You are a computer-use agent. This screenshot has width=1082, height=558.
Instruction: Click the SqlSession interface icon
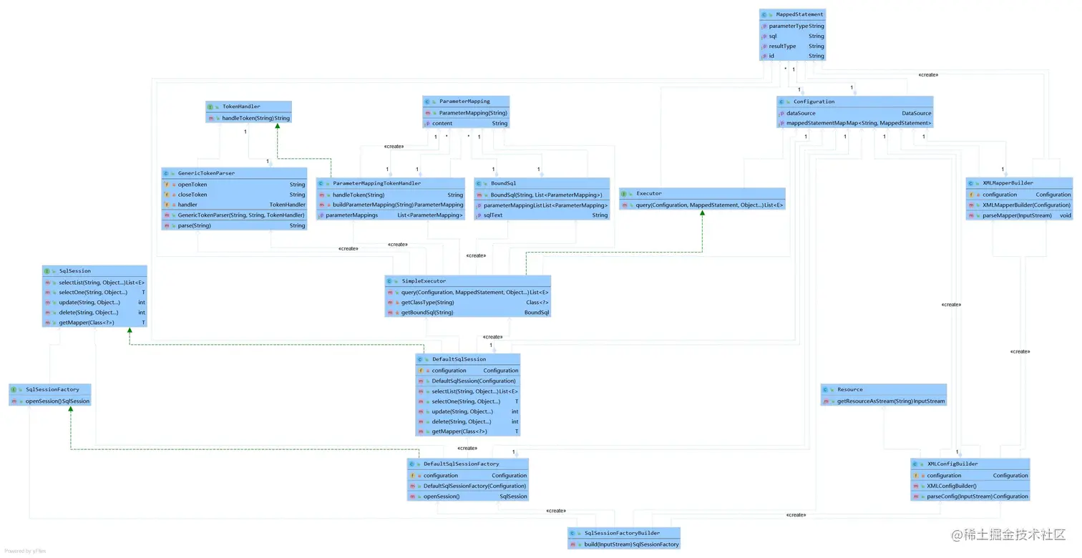click(x=47, y=271)
